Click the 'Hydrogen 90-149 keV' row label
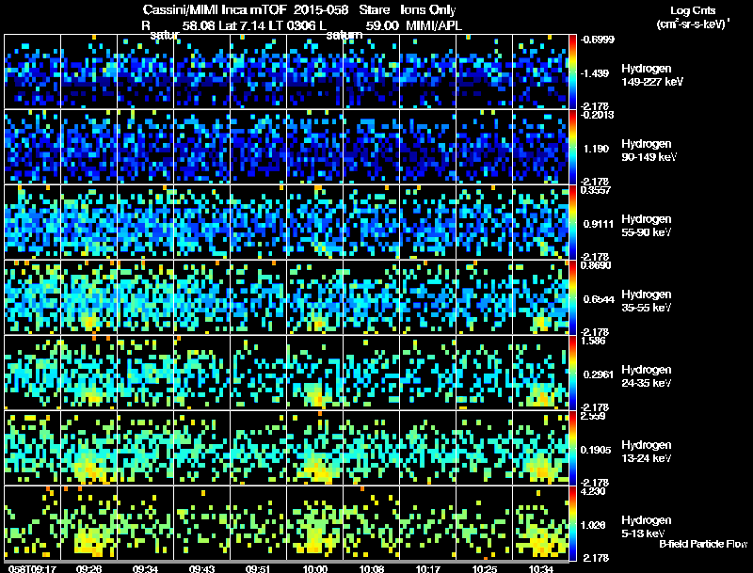Viewport: 753px width, 573px height. pos(649,151)
